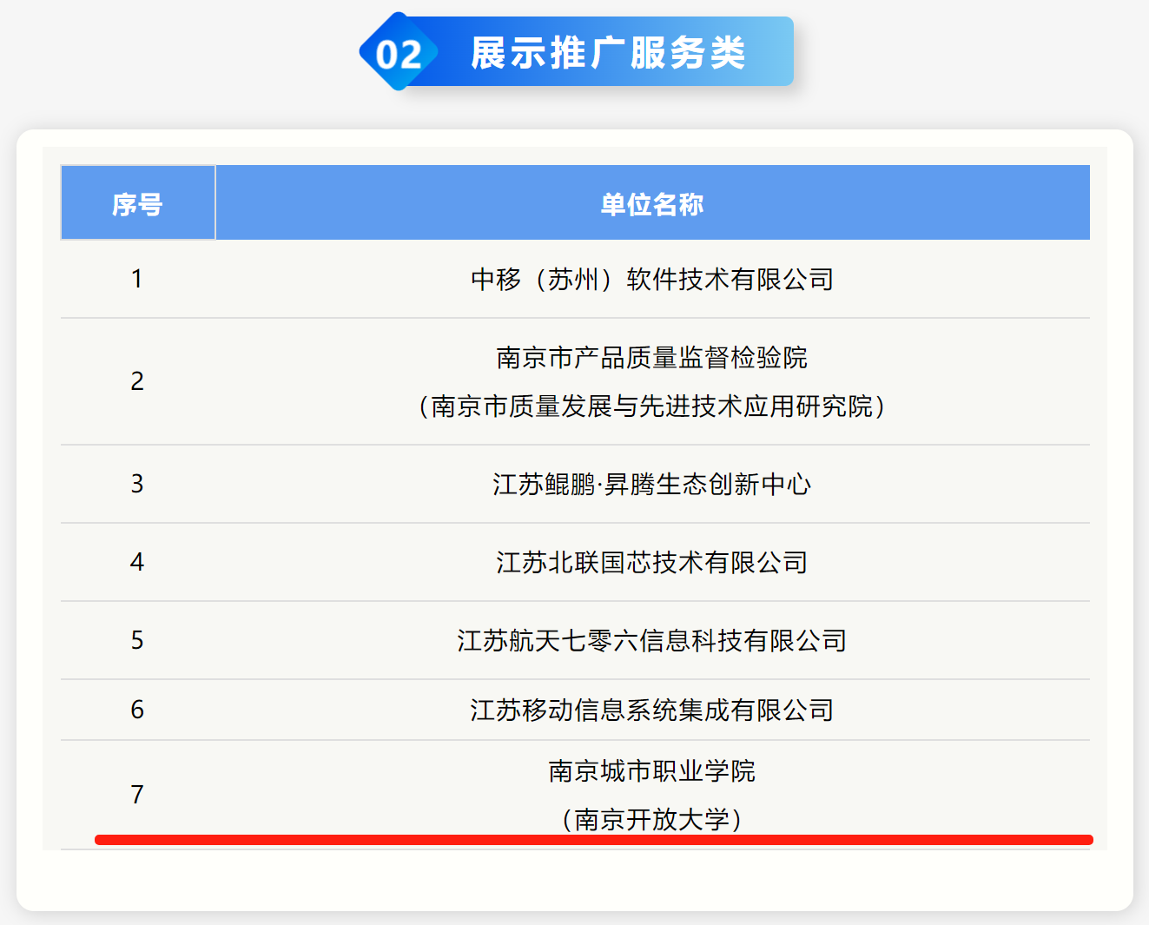This screenshot has width=1149, height=925.
Task: Click 中移（苏州）软件技术有限公司 entry
Action: [652, 279]
